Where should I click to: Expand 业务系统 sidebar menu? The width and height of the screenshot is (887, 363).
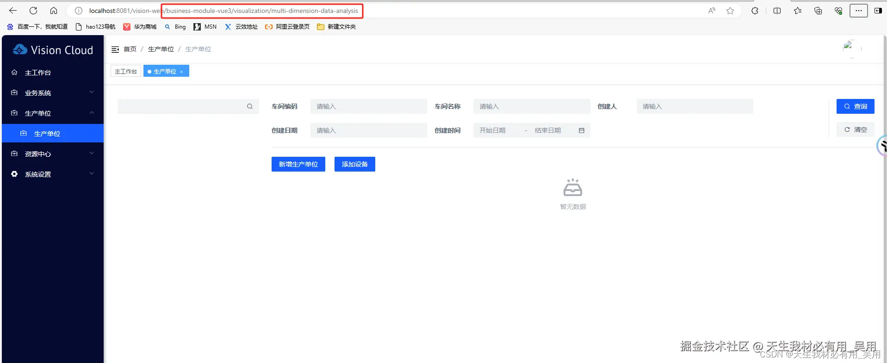(53, 93)
